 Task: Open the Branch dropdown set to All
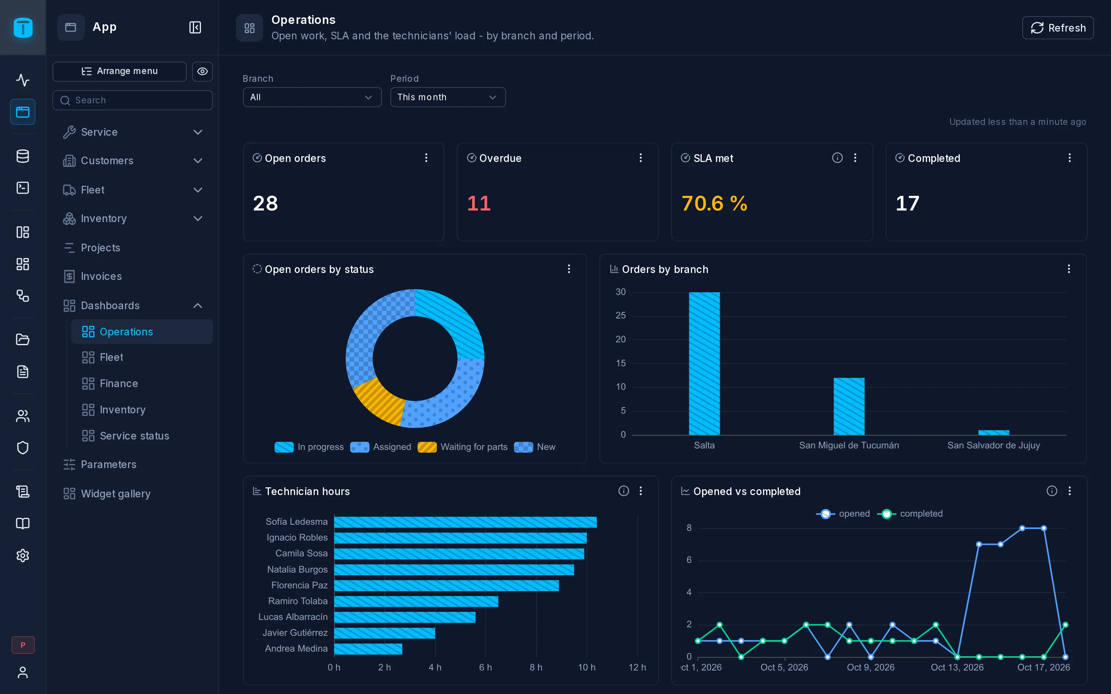coord(312,97)
